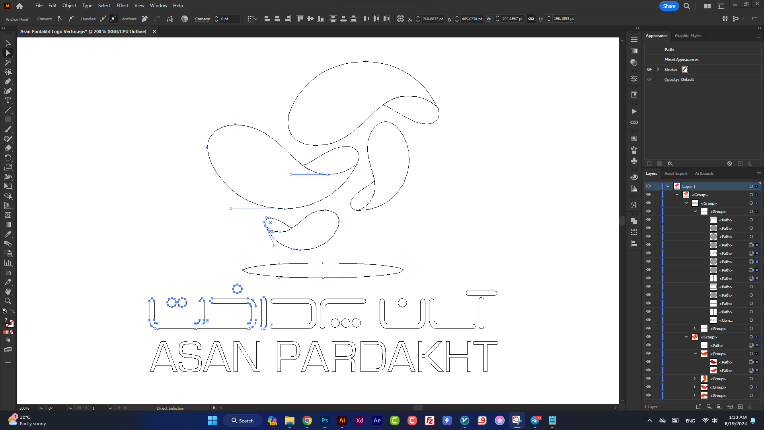Click the Type tool
This screenshot has height=430, width=764.
[x=7, y=100]
